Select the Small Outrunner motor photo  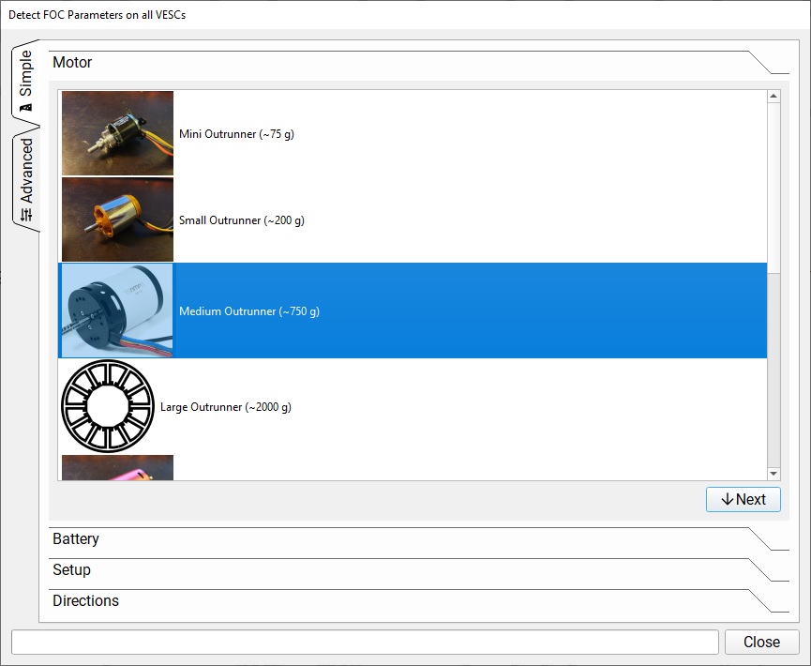coord(117,219)
